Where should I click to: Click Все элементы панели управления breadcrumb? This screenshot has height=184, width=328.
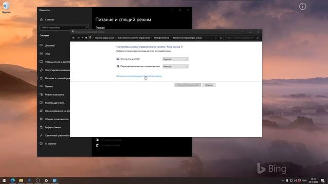pyautogui.click(x=134, y=38)
